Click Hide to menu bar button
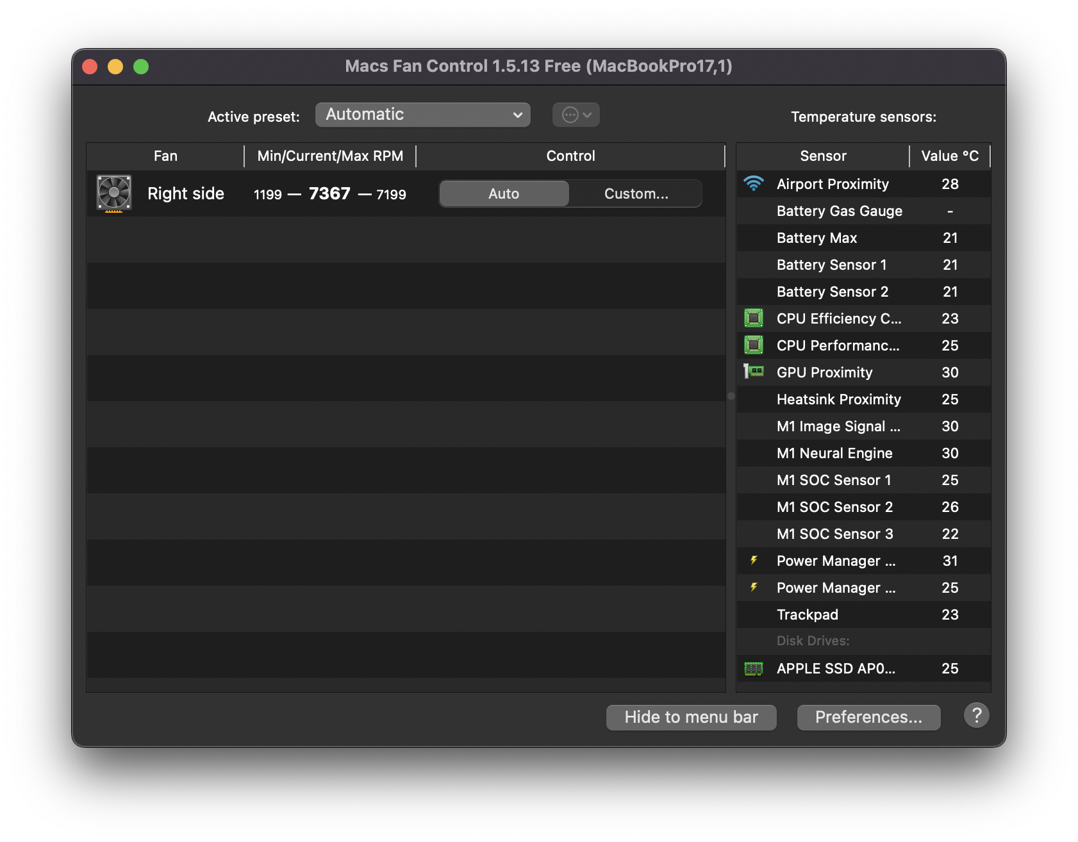Image resolution: width=1078 pixels, height=842 pixels. coord(692,717)
